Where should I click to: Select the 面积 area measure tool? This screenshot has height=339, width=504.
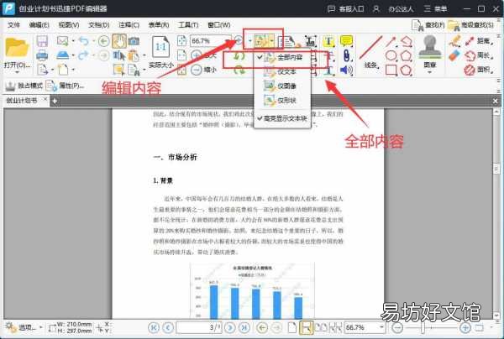click(x=478, y=70)
